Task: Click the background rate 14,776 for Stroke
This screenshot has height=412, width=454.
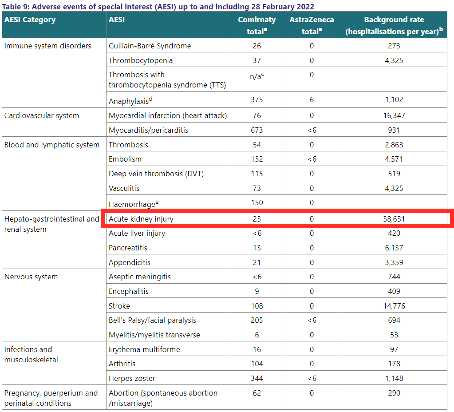Action: click(x=394, y=306)
